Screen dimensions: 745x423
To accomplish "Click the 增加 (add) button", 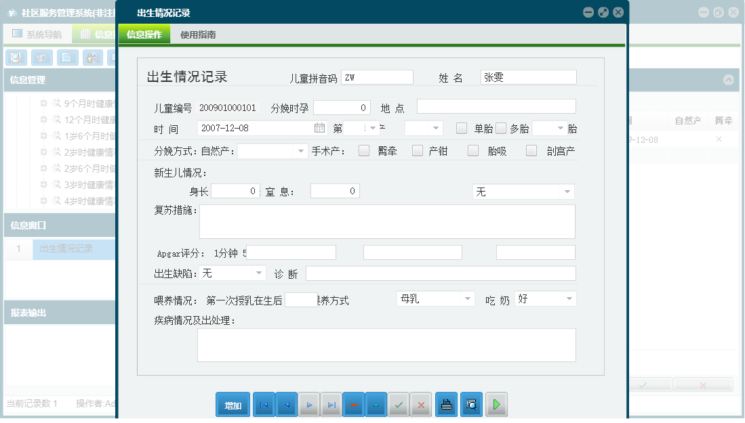I will click(233, 405).
